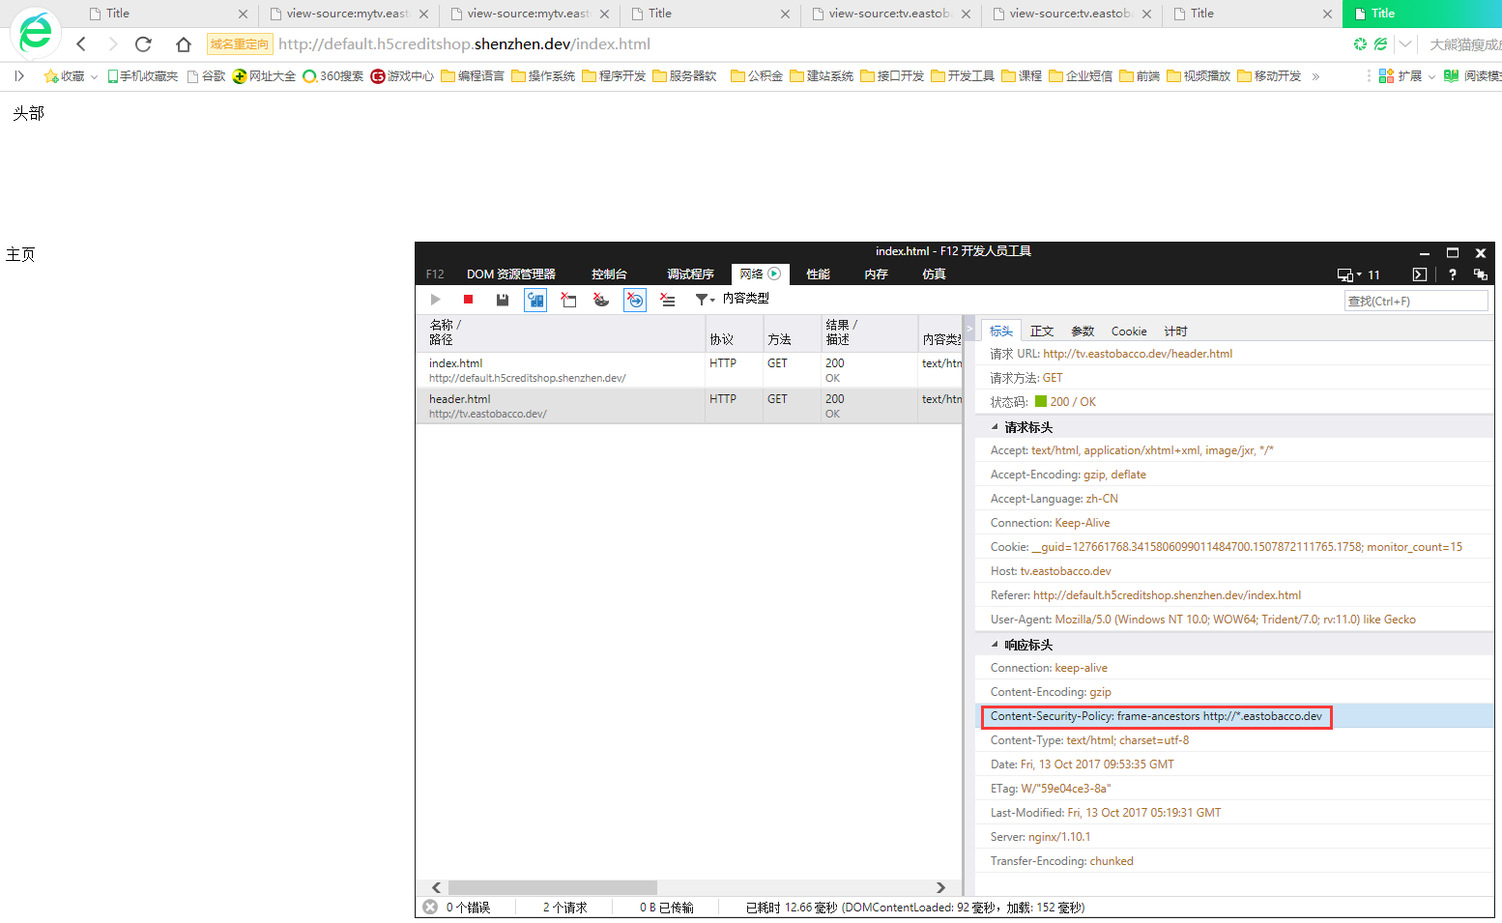Screen dimensions: 1502x923
Task: Click the 查找 search input field
Action: click(x=1415, y=301)
